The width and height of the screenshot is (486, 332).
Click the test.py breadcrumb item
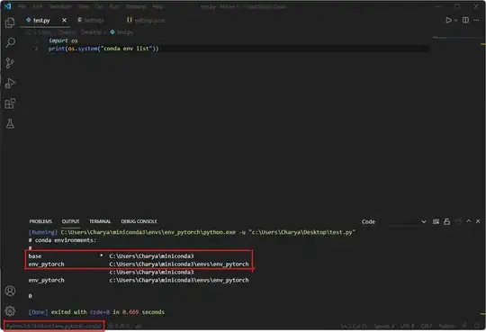coord(121,32)
